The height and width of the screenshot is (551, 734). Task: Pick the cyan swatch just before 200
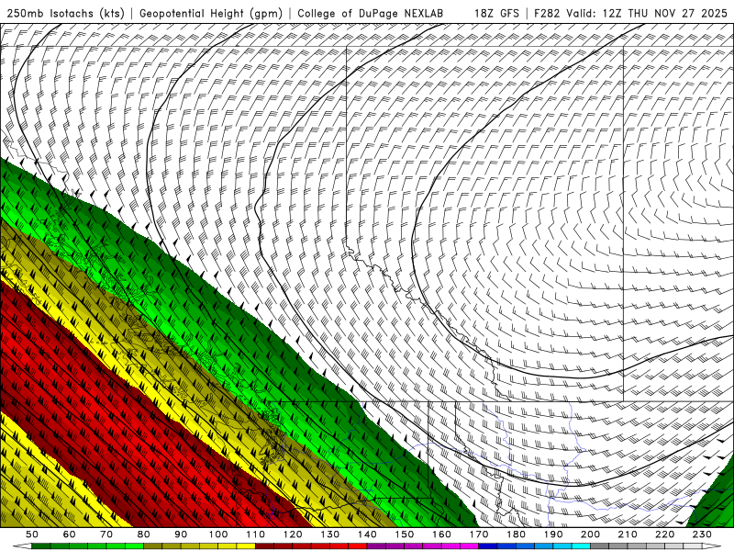[x=581, y=545]
